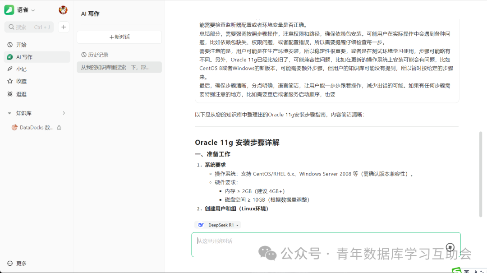487x273 pixels.
Task: Click the Oracle 11g 安装步骤详解 heading
Action: click(237, 143)
